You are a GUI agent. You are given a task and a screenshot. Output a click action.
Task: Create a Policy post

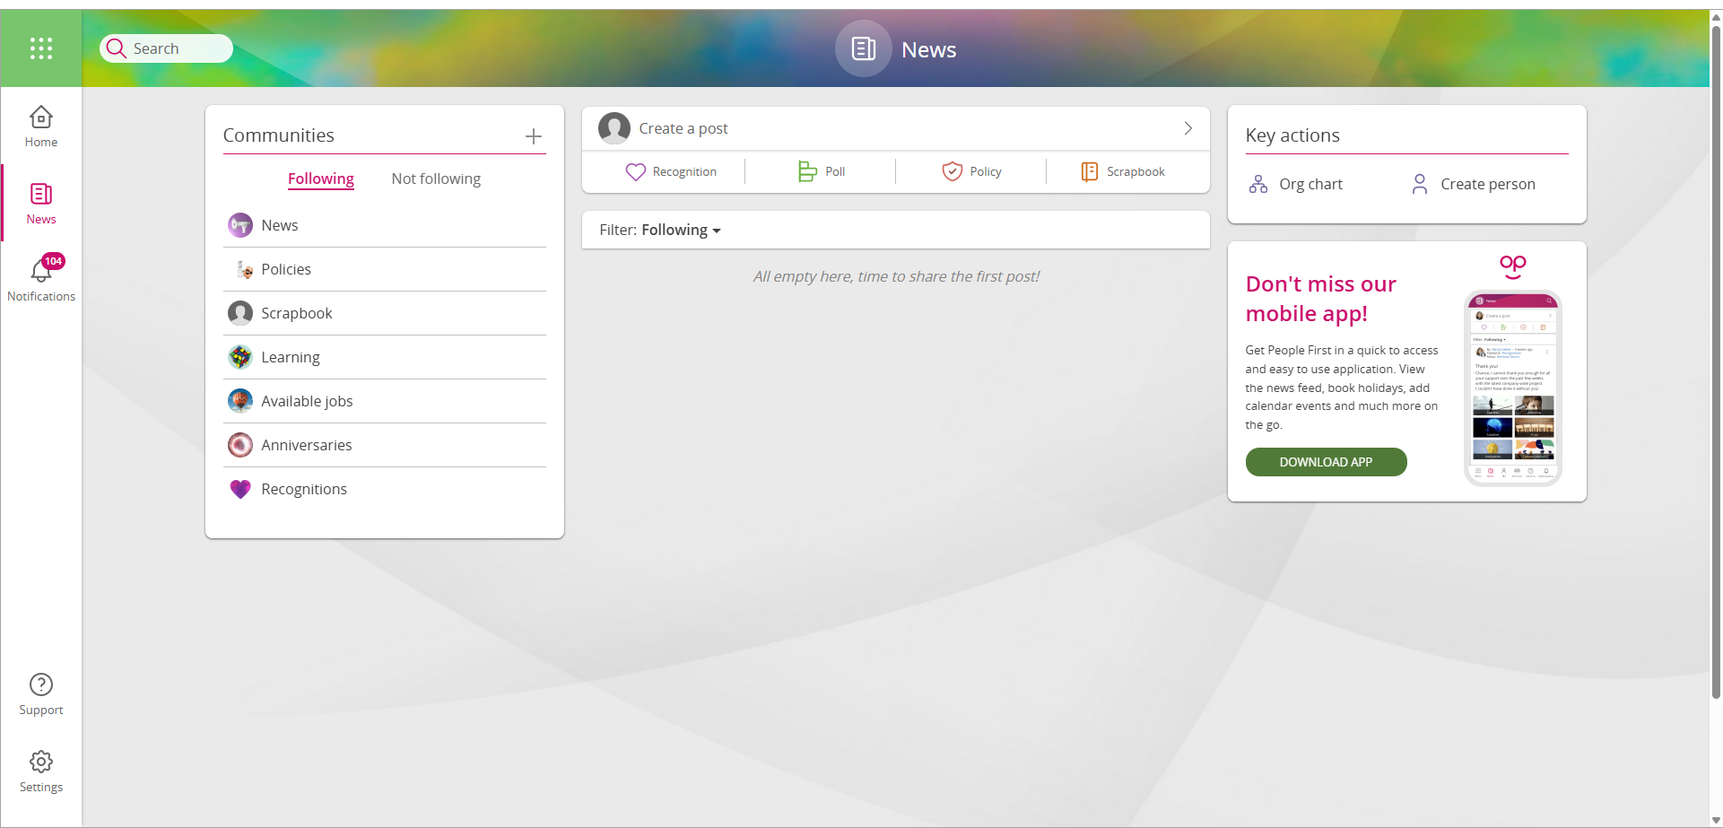(x=971, y=171)
